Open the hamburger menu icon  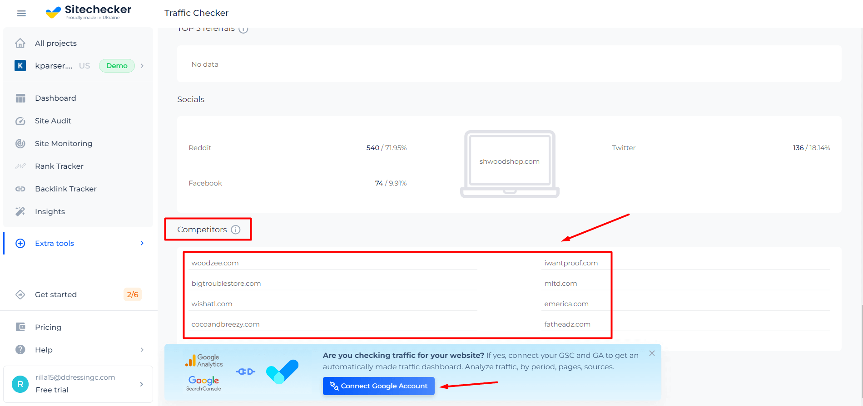point(21,13)
